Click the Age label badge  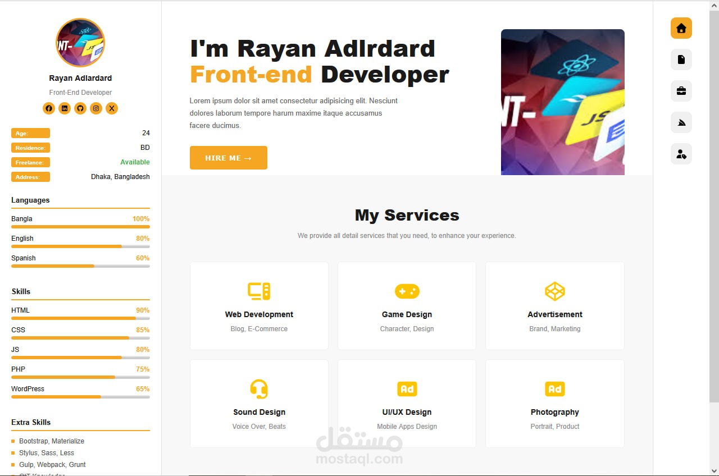30,133
